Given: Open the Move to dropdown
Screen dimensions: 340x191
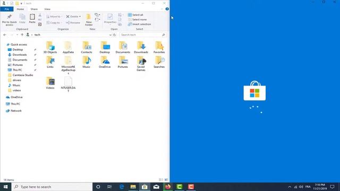Looking at the screenshot, I should click(x=54, y=16).
